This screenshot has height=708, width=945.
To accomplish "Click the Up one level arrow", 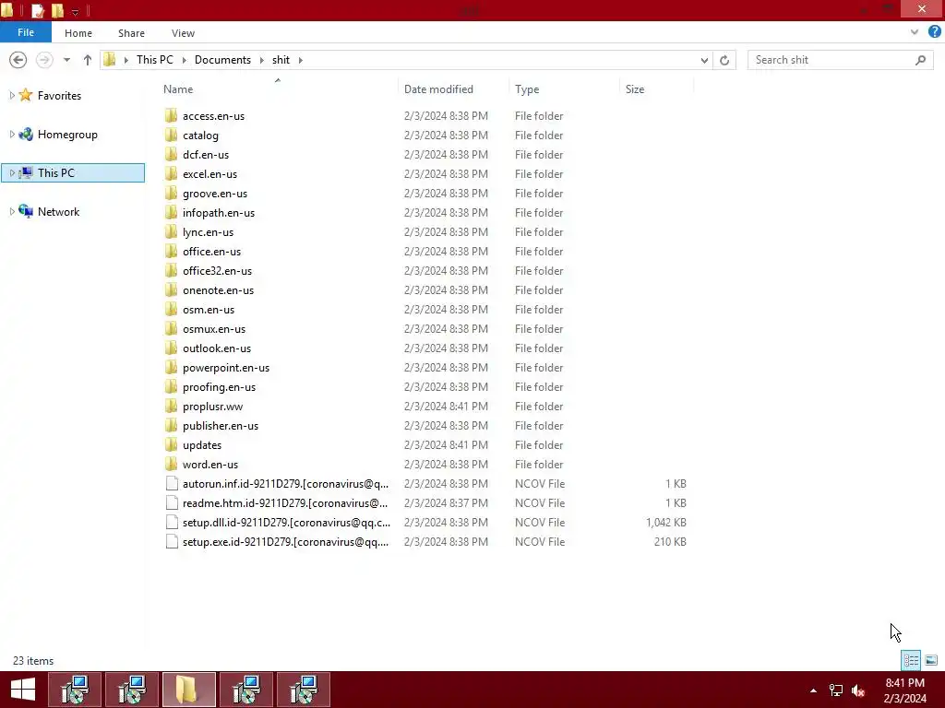I will pos(88,60).
